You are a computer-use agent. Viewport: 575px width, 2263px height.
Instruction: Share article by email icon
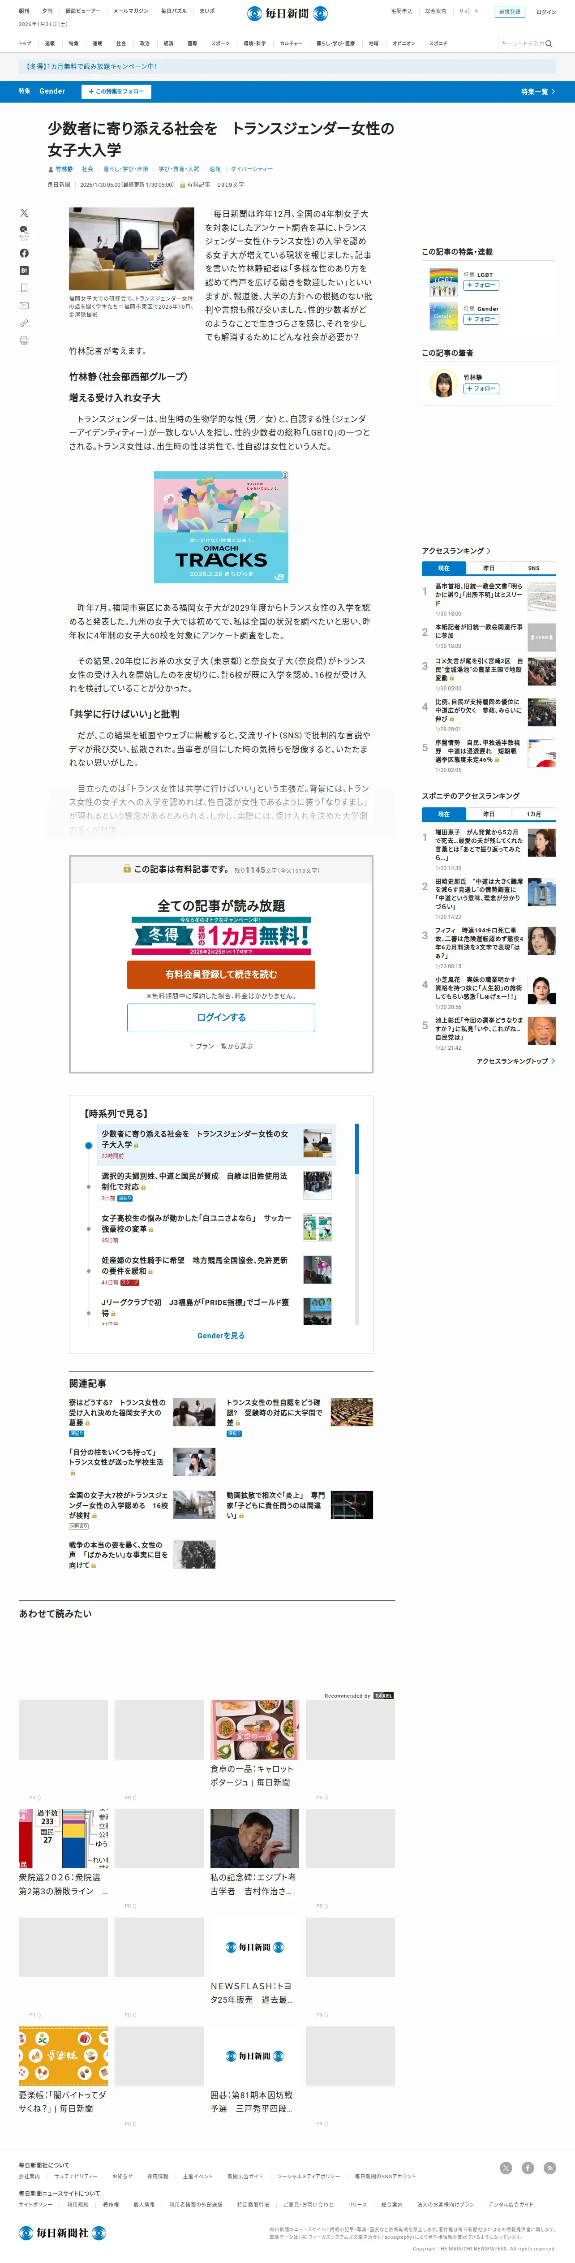coord(24,306)
